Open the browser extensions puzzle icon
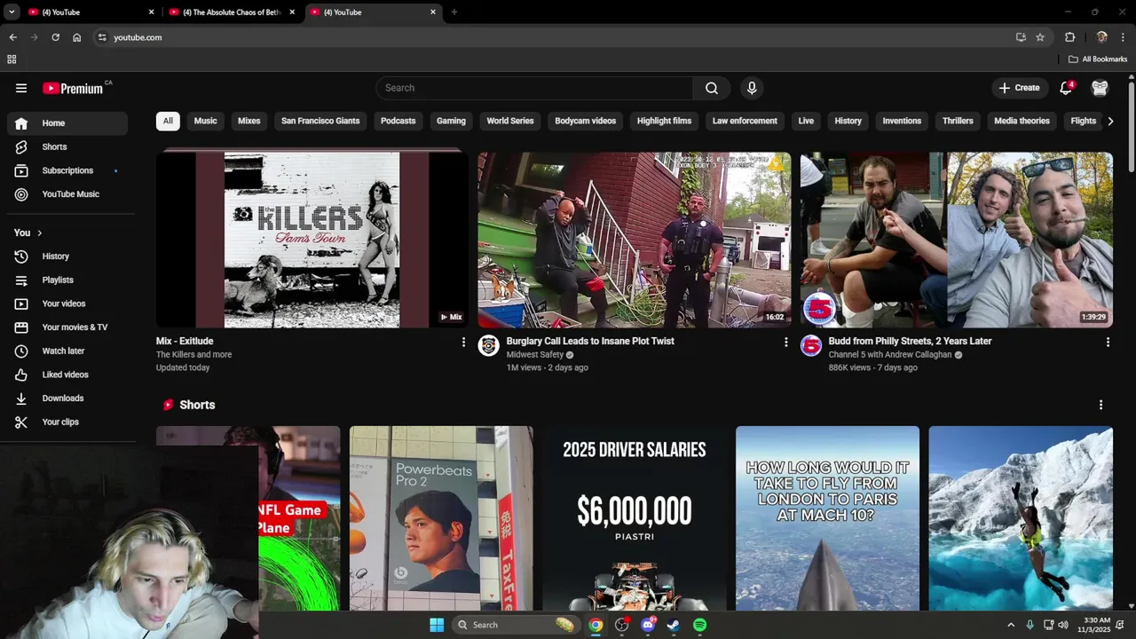This screenshot has width=1136, height=639. [1069, 37]
